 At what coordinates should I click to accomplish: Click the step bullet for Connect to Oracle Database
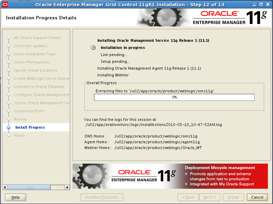9,87
